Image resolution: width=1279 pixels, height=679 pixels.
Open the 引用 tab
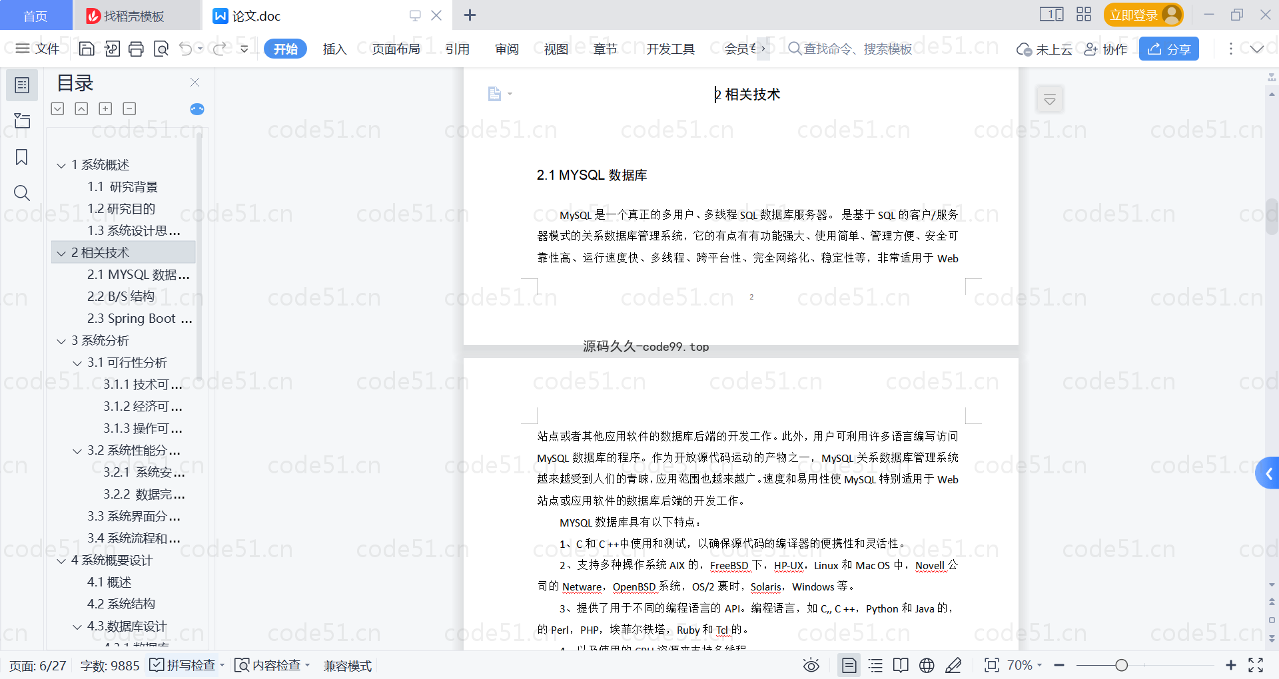click(x=458, y=49)
